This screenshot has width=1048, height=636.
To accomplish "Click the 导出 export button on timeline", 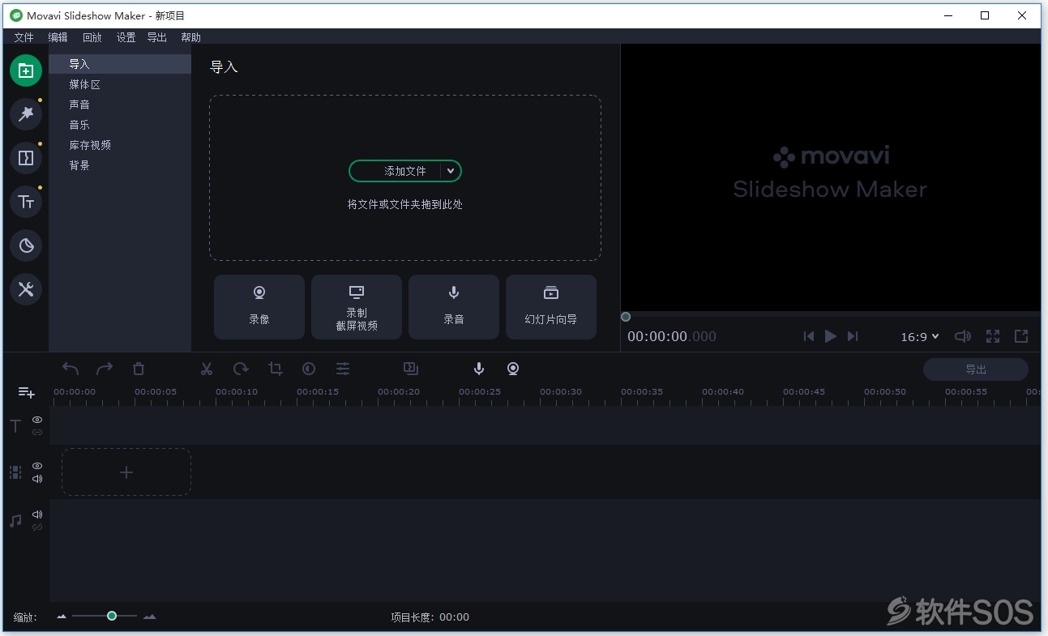I will coord(976,369).
